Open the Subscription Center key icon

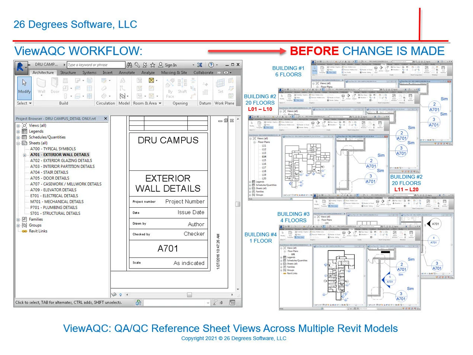click(137, 65)
